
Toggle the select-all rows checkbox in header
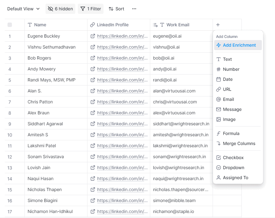(x=10, y=25)
